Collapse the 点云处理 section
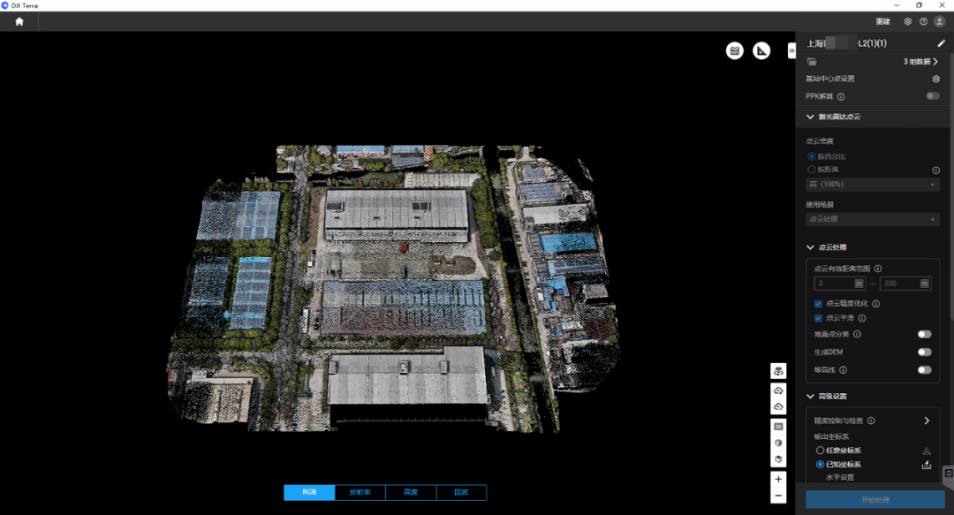 (x=810, y=247)
